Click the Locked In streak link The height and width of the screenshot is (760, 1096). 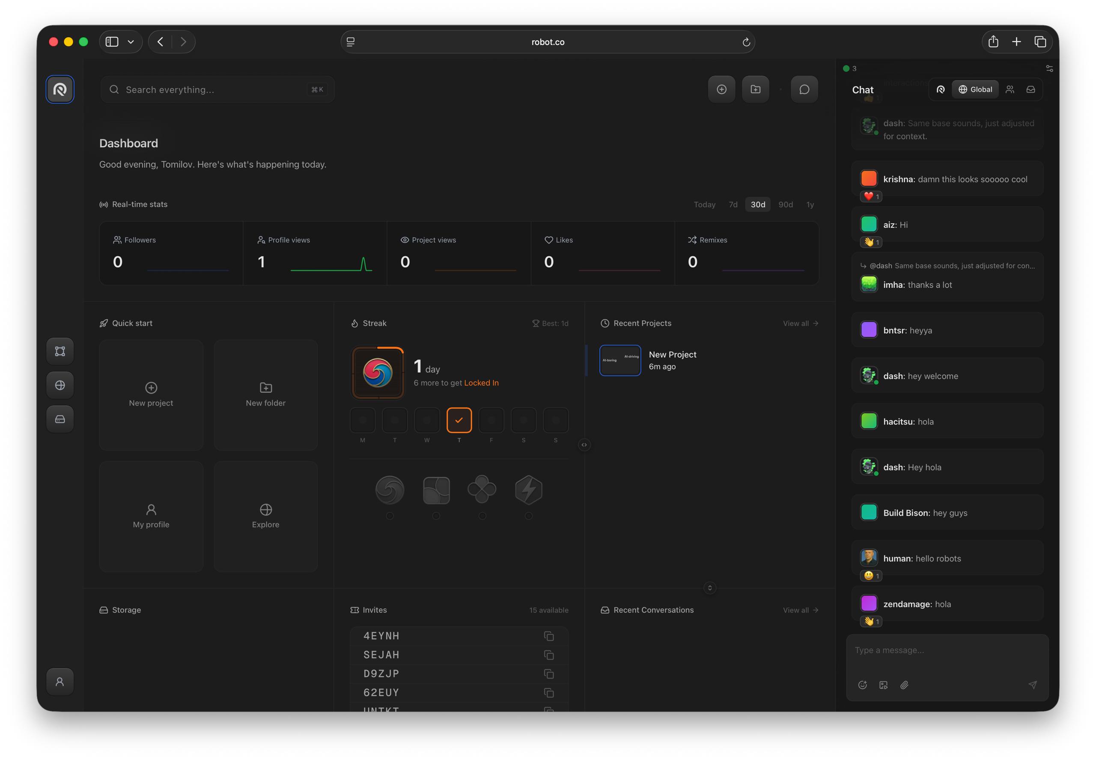tap(481, 383)
